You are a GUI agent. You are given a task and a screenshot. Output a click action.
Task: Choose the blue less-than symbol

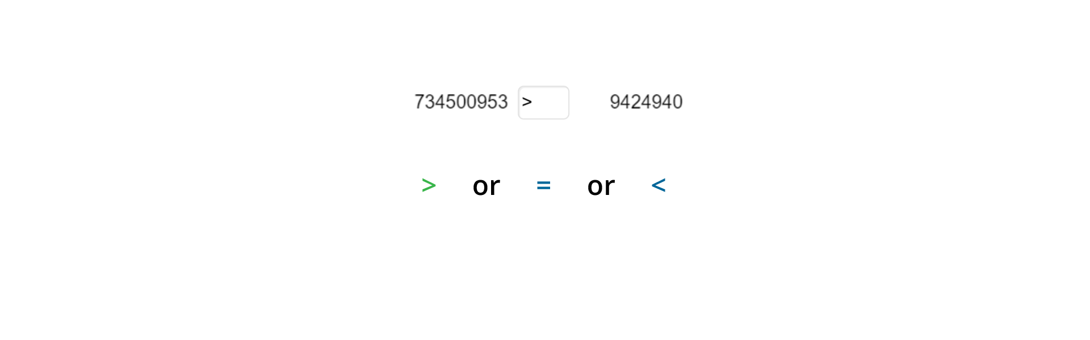658,185
